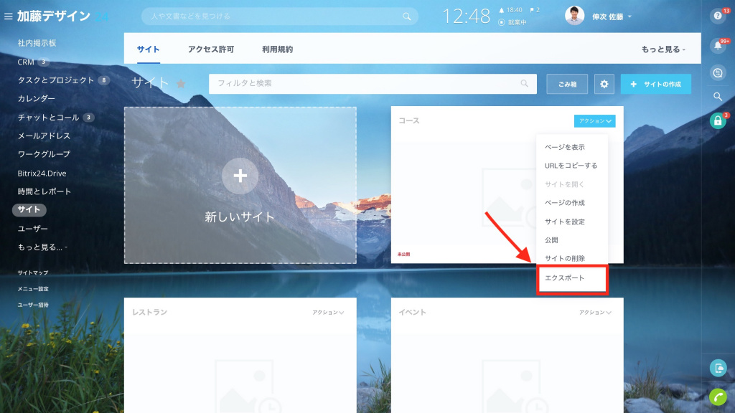Open the ごみ箱 trash button

(567, 84)
